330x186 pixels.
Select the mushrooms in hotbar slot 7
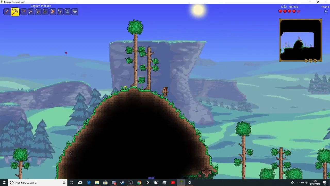(53, 12)
